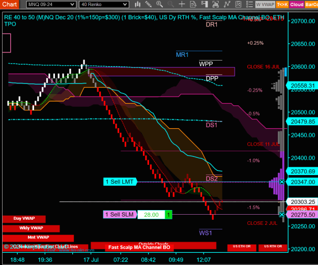Click the 20479.85 price marker
The height and width of the screenshot is (265, 318).
[x=302, y=122]
